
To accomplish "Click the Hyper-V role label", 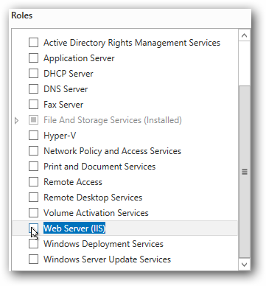I will (60, 136).
